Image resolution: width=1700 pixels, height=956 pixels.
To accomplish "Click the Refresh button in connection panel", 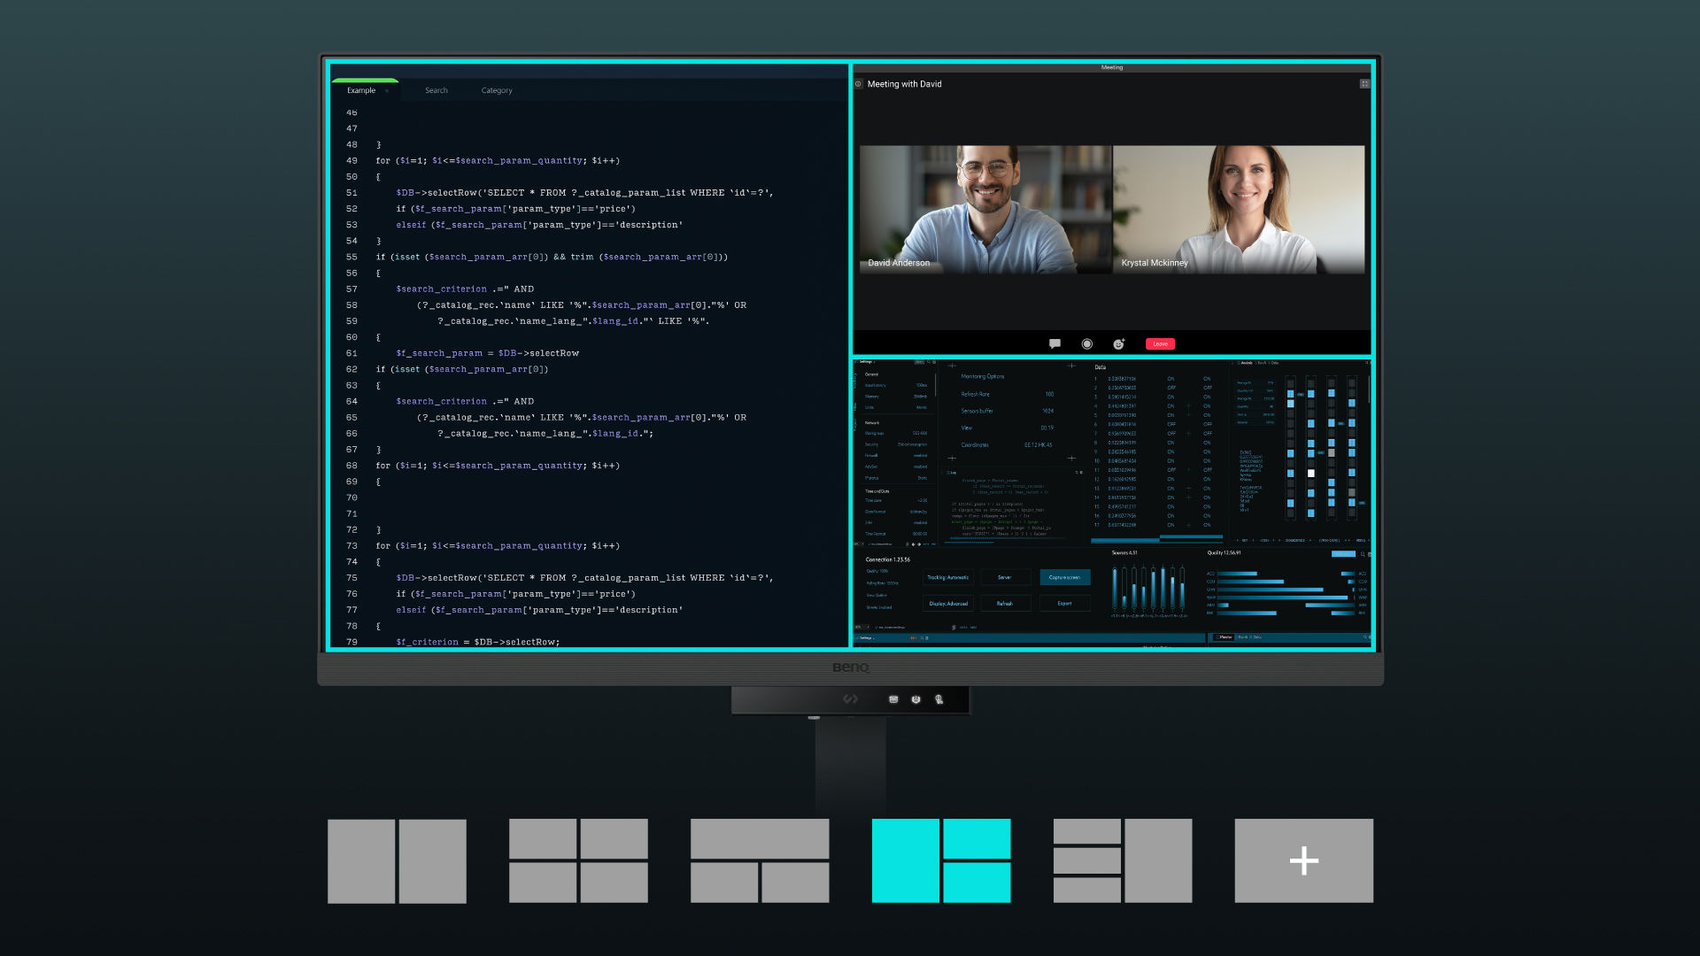I will [1004, 604].
